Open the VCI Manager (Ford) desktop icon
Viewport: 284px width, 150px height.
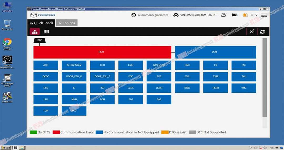(x=7, y=80)
